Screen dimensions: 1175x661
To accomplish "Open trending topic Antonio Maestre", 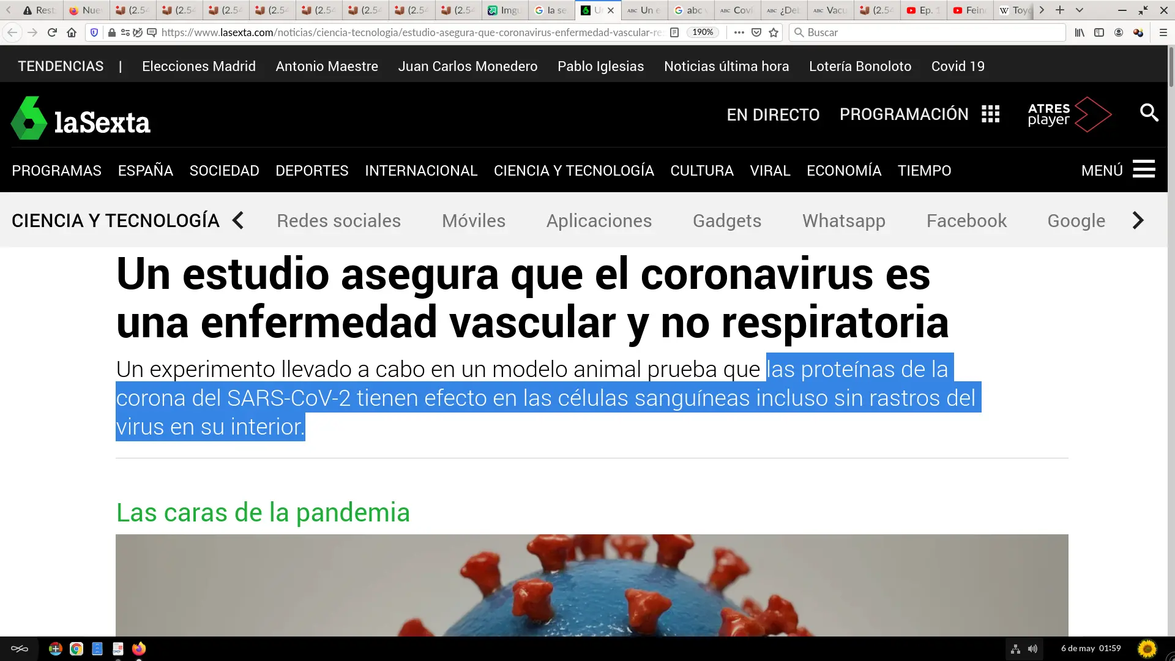I will click(327, 66).
